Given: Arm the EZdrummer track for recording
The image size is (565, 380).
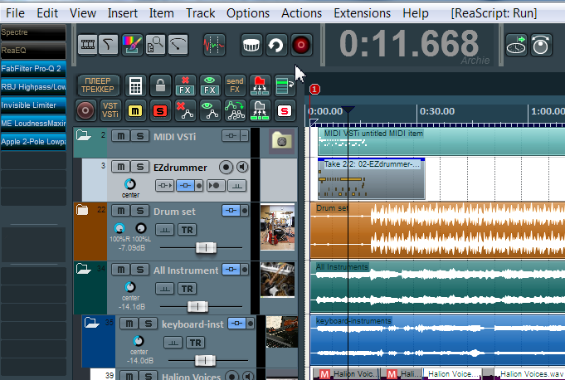Looking at the screenshot, I should tap(226, 167).
